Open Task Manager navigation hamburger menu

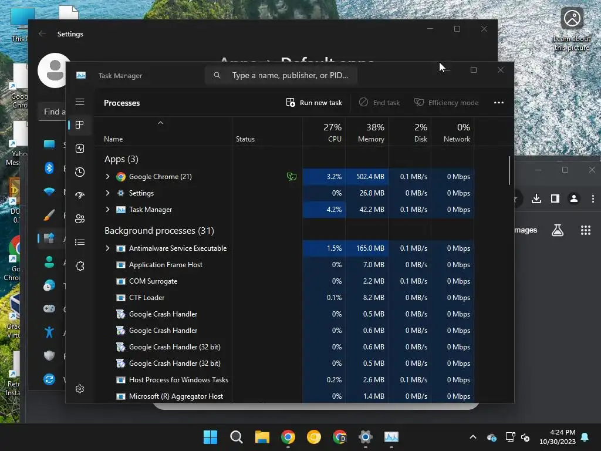80,102
